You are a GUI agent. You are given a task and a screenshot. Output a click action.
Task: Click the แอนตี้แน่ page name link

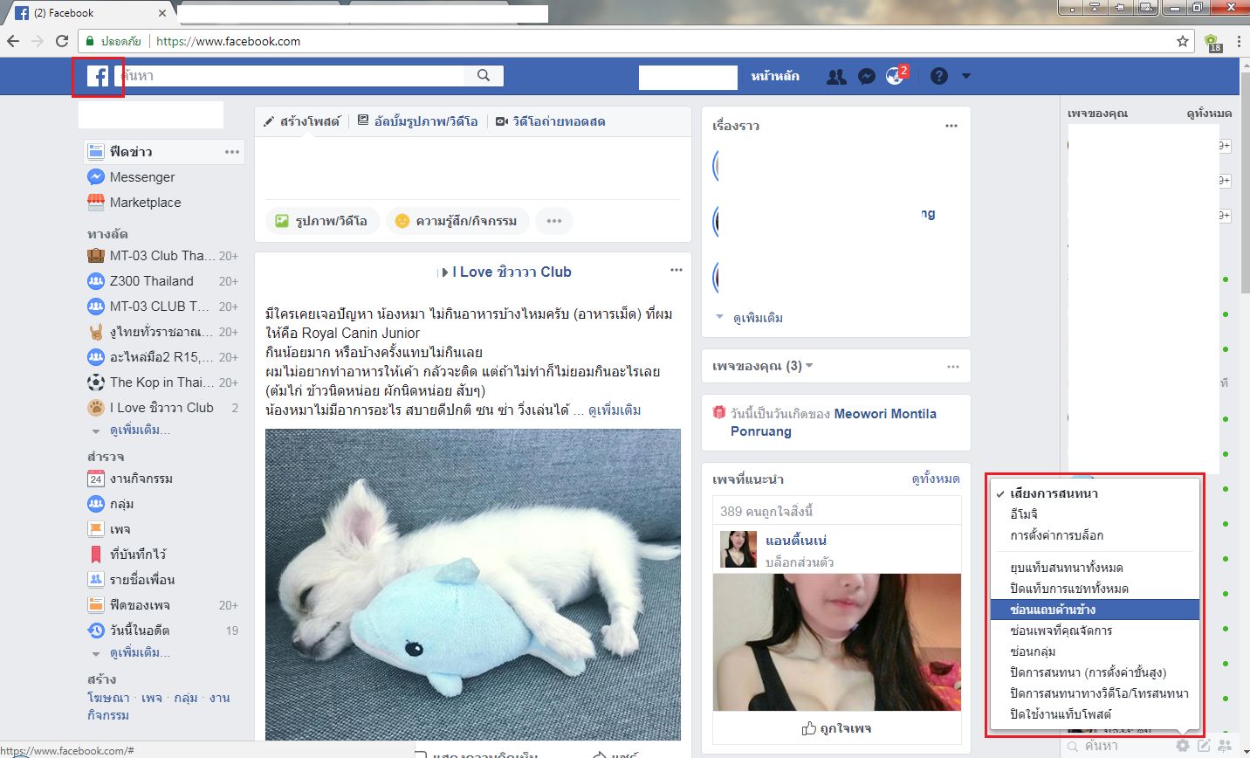tap(796, 540)
